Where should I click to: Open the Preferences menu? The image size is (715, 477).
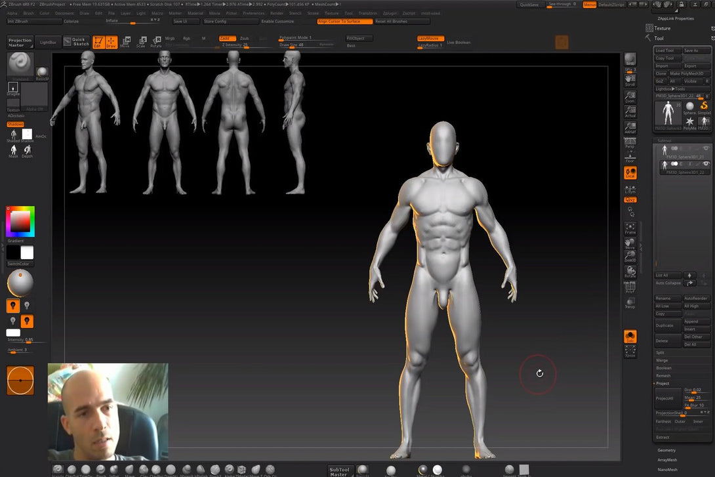[x=254, y=13]
